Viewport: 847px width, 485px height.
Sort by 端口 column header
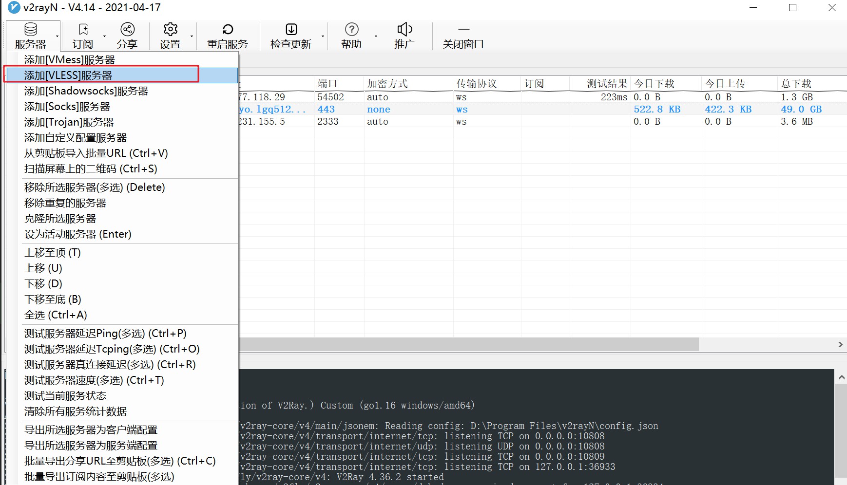pos(339,84)
